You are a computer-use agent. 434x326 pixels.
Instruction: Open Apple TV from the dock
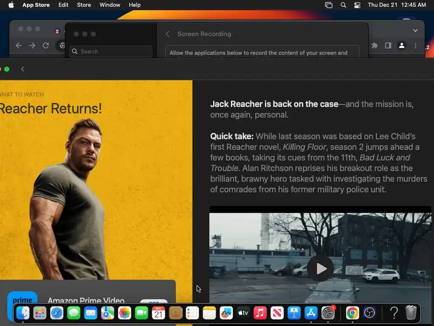[x=243, y=313]
